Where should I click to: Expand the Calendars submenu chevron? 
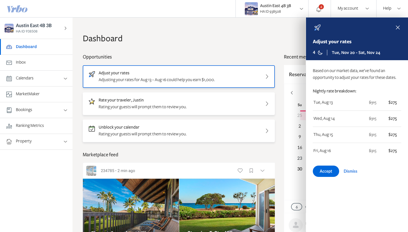[x=65, y=78]
